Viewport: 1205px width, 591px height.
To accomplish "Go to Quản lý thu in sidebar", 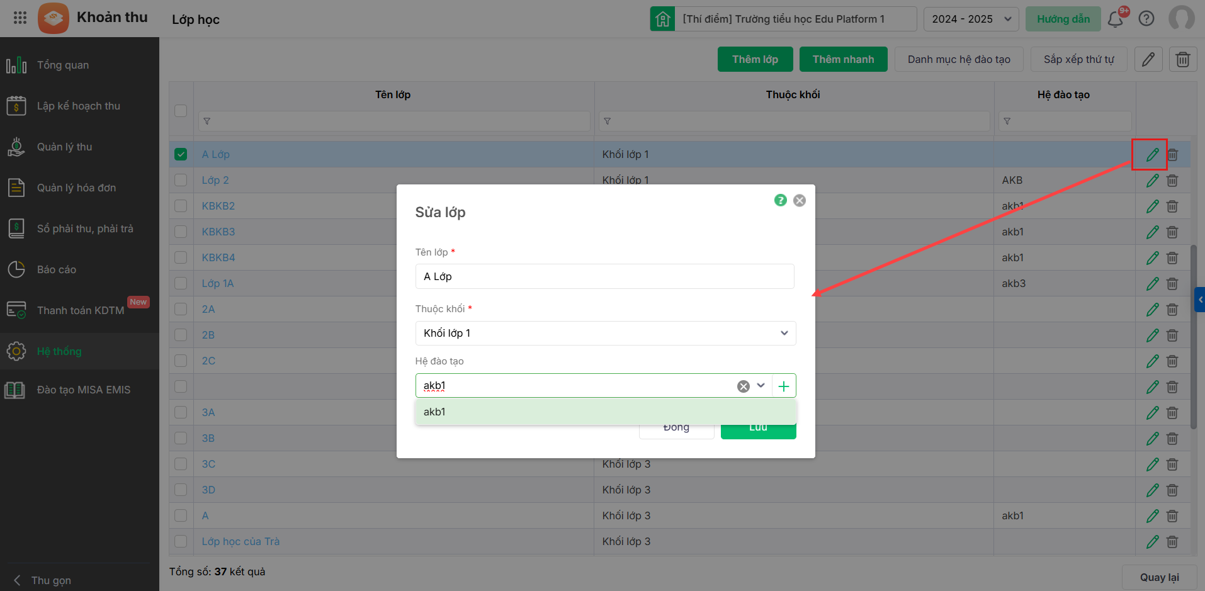I will [x=64, y=147].
